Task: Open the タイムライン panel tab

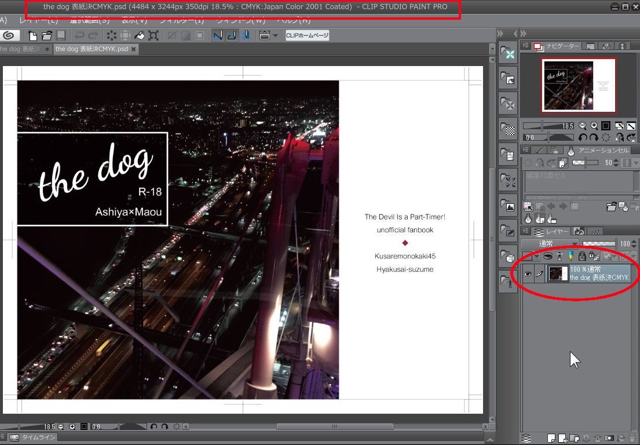Action: pyautogui.click(x=34, y=437)
